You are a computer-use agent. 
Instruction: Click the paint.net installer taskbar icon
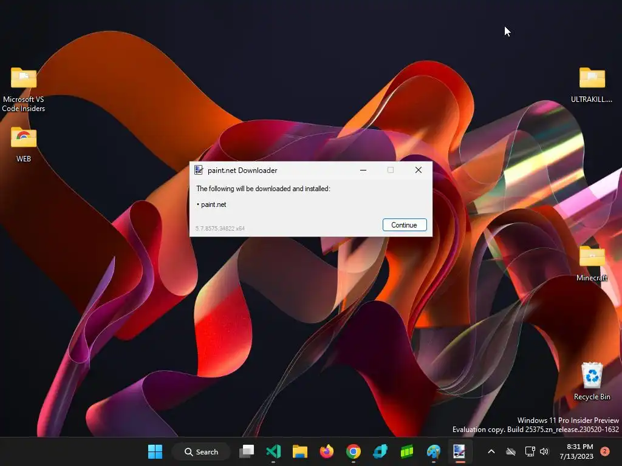(x=459, y=451)
